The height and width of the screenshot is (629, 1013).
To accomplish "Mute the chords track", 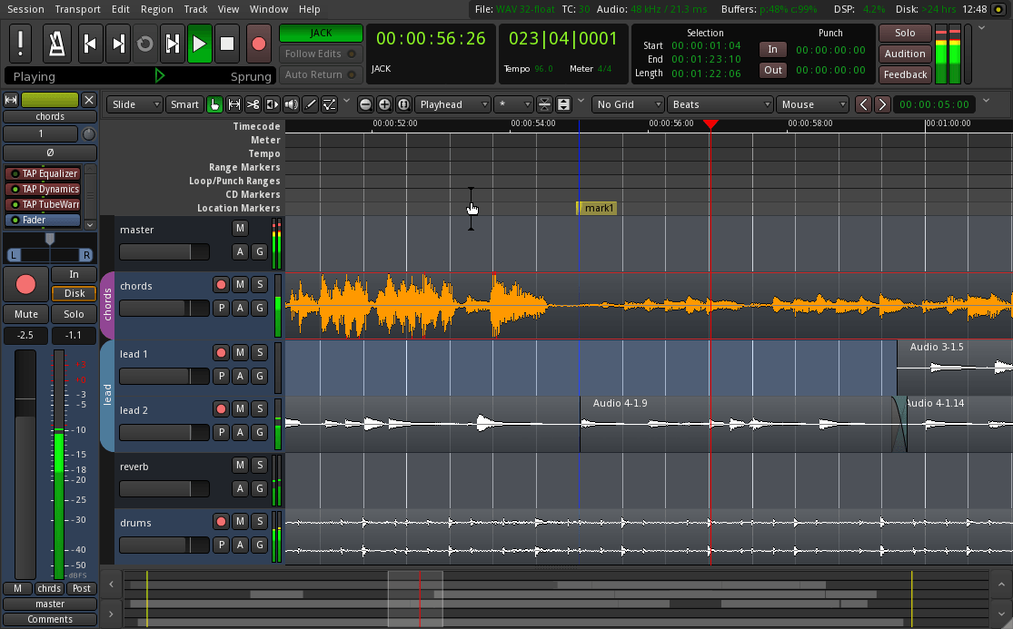I will coord(240,284).
